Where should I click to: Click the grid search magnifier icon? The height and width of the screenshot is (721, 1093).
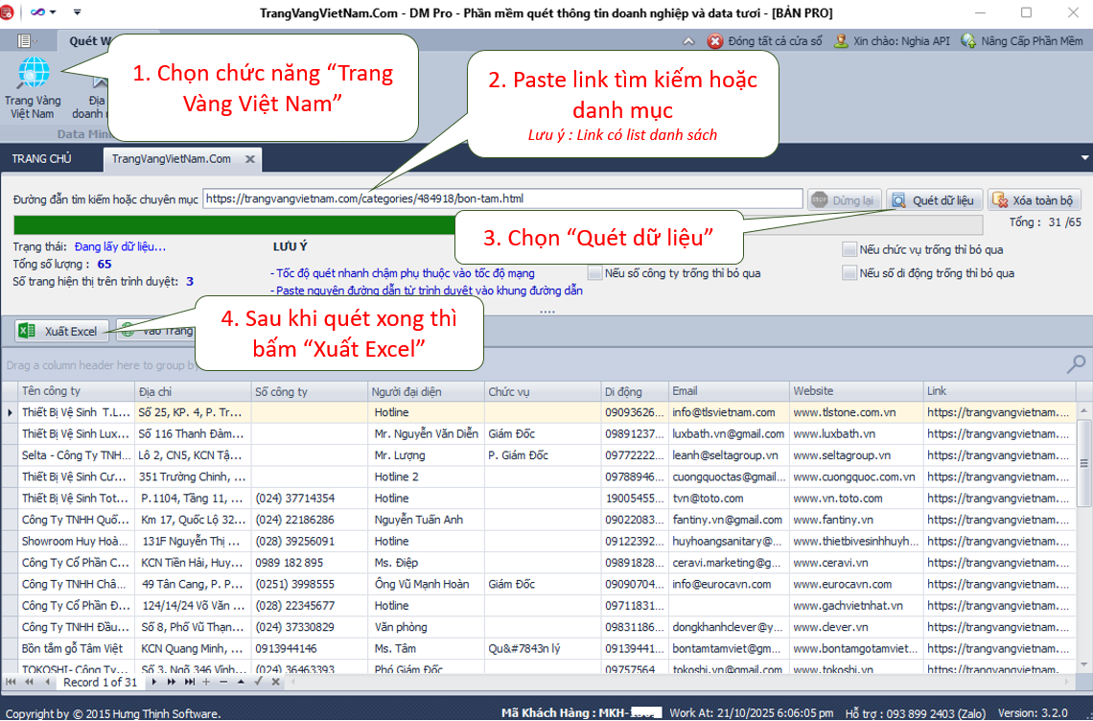tap(1076, 364)
